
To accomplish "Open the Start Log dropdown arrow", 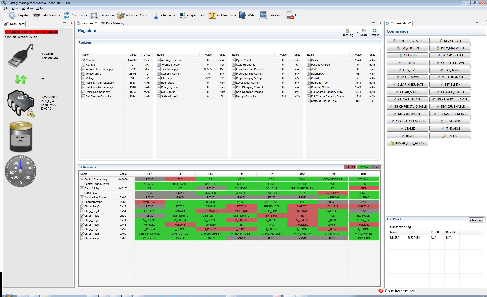I will pyautogui.click(x=357, y=33).
